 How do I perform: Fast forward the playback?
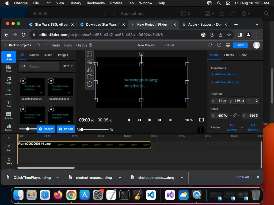(160, 120)
